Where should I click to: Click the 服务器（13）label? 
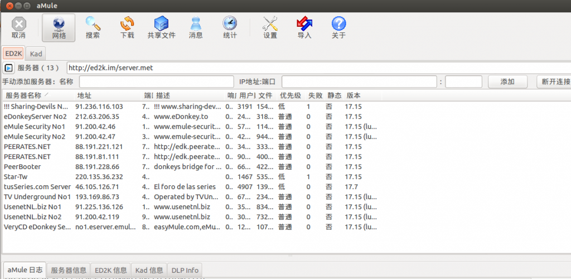(x=38, y=68)
